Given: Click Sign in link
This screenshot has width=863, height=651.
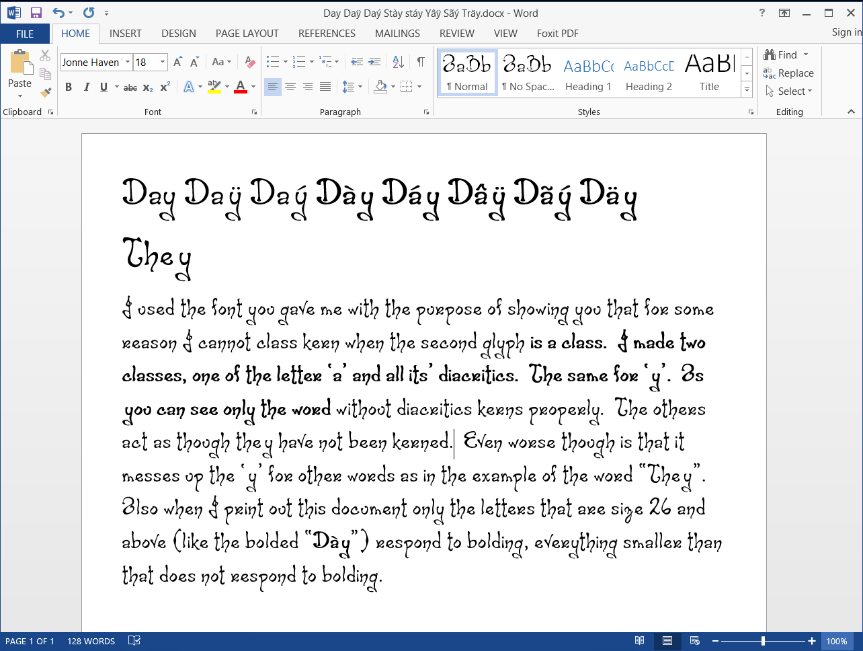Looking at the screenshot, I should [846, 32].
